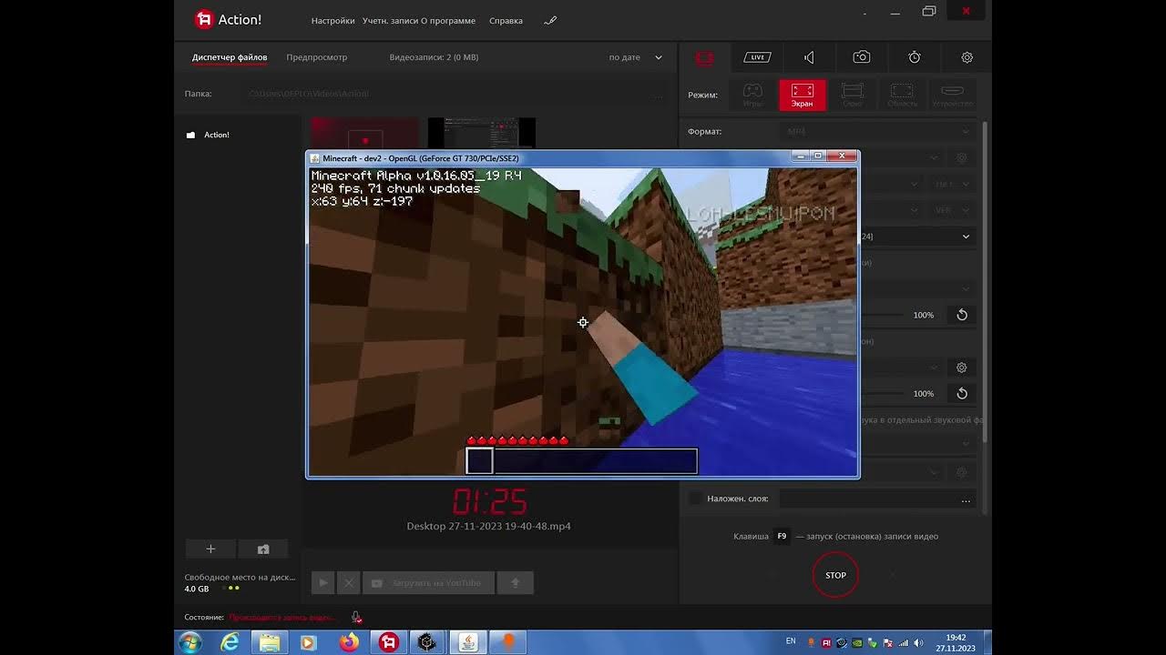
Task: Browse overlay file with the … button
Action: pyautogui.click(x=966, y=499)
